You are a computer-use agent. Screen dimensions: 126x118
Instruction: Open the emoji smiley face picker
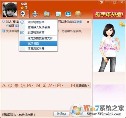(10, 86)
